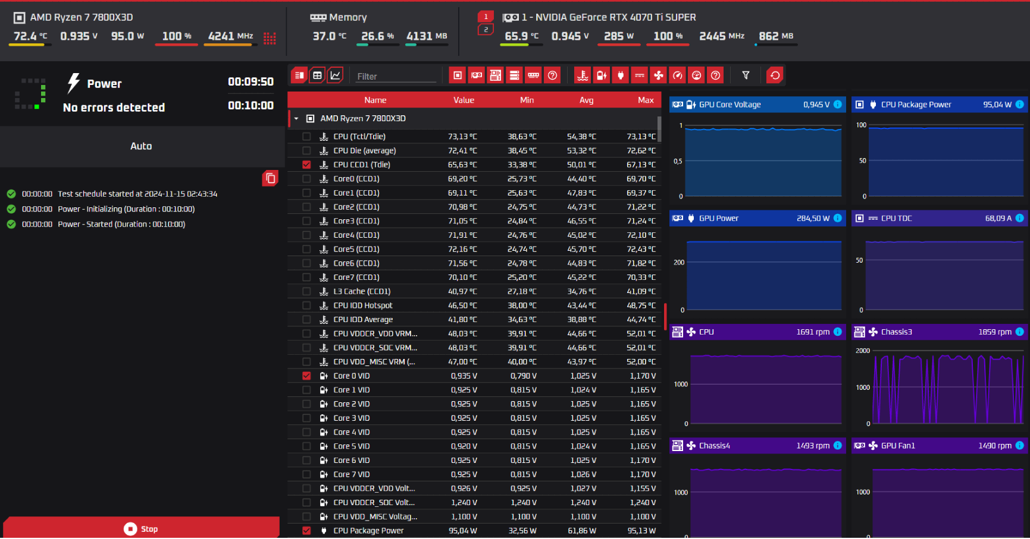Select GPU number 2 in the top bar
The image size is (1030, 539).
coord(486,30)
